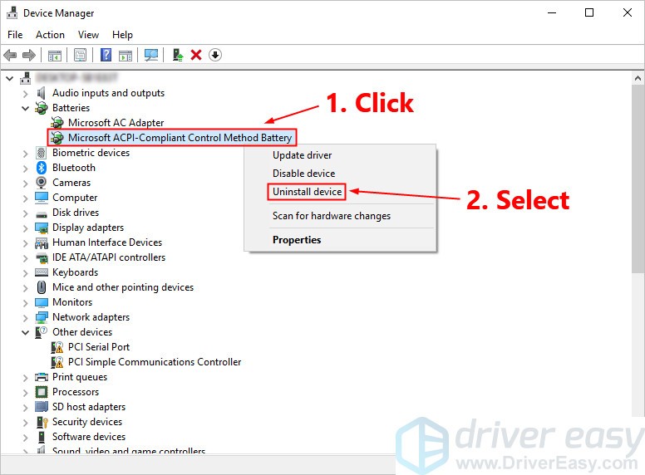
Task: Choose Update driver from context menu
Action: (303, 155)
